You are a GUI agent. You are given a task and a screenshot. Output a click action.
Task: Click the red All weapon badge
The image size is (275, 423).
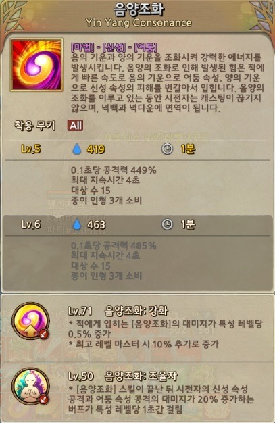point(75,126)
